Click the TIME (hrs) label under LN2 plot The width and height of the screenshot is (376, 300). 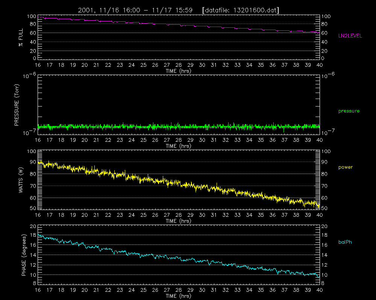(178, 71)
